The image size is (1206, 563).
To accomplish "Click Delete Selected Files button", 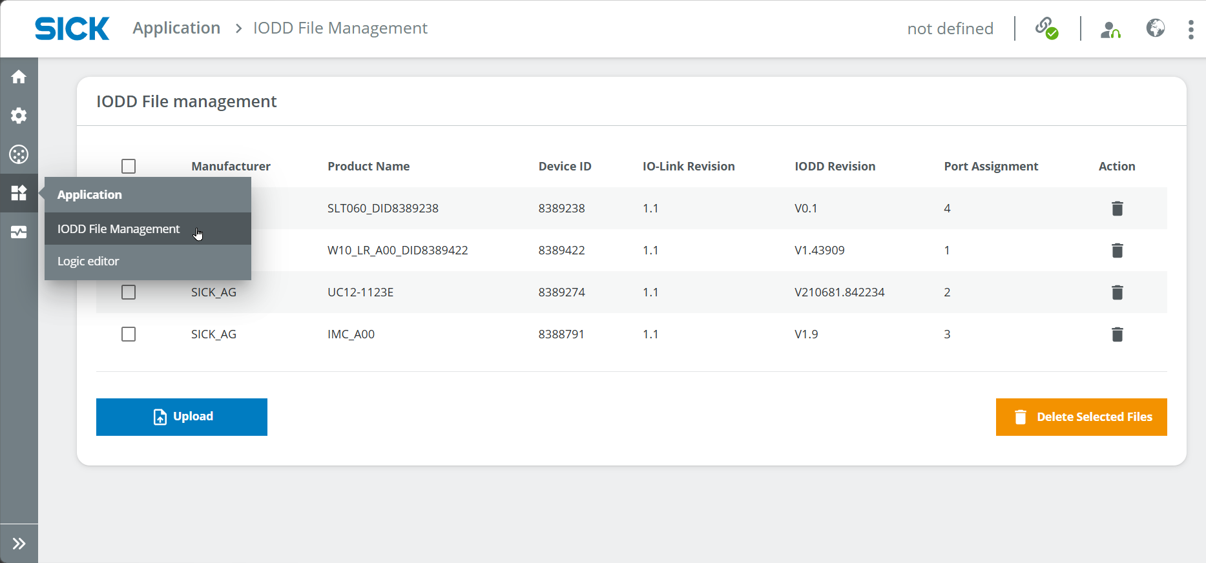I will point(1081,417).
